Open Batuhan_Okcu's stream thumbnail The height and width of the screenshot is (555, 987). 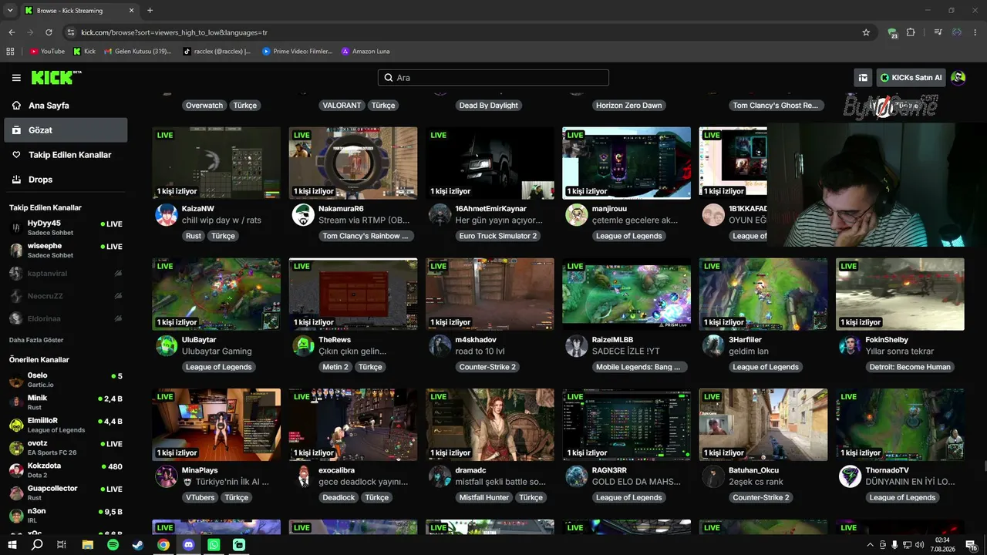coord(763,425)
